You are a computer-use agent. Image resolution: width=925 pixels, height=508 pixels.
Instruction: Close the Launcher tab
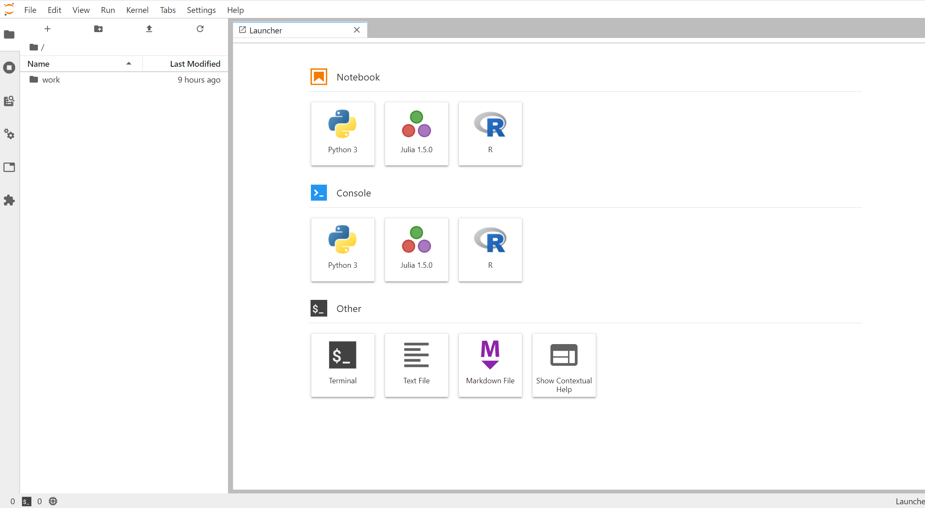357,30
